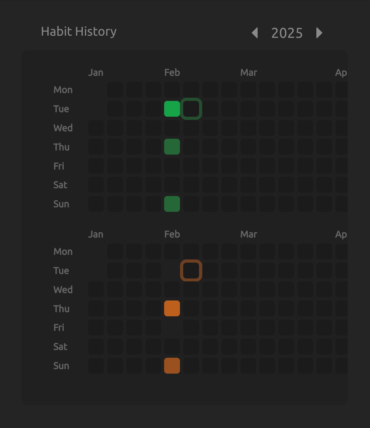
Task: Click Mon row label in top heatmap
Action: (x=63, y=90)
